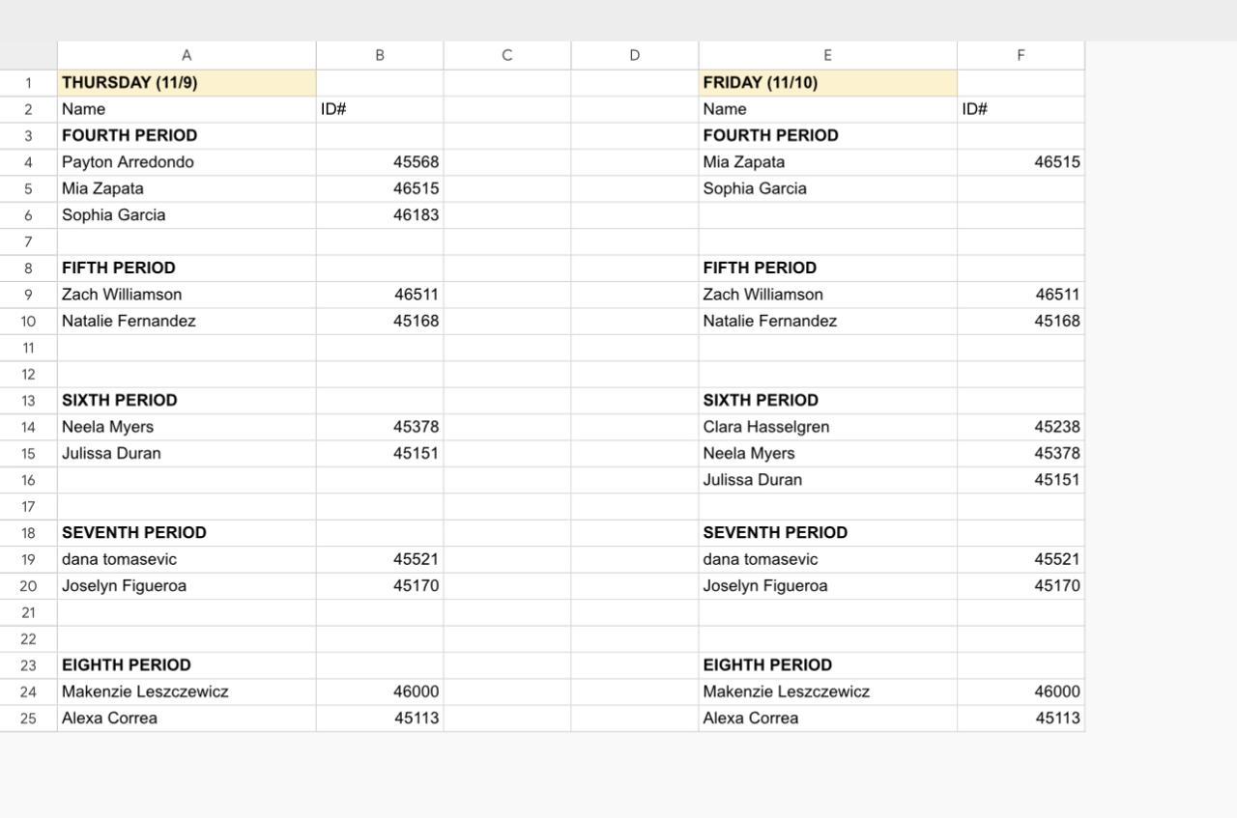Click ID cell containing 45238
The width and height of the screenshot is (1237, 818).
1021,427
